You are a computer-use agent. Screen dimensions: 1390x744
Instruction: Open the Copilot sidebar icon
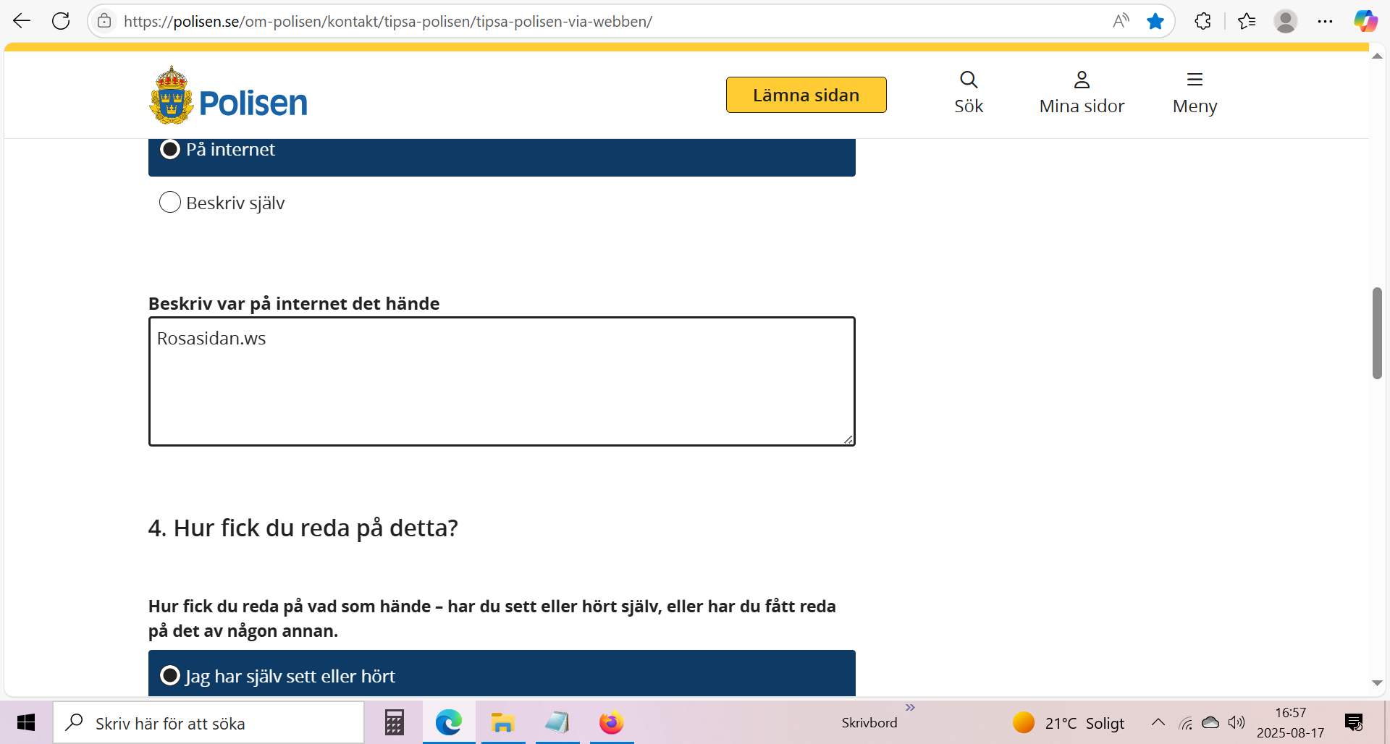click(x=1365, y=21)
